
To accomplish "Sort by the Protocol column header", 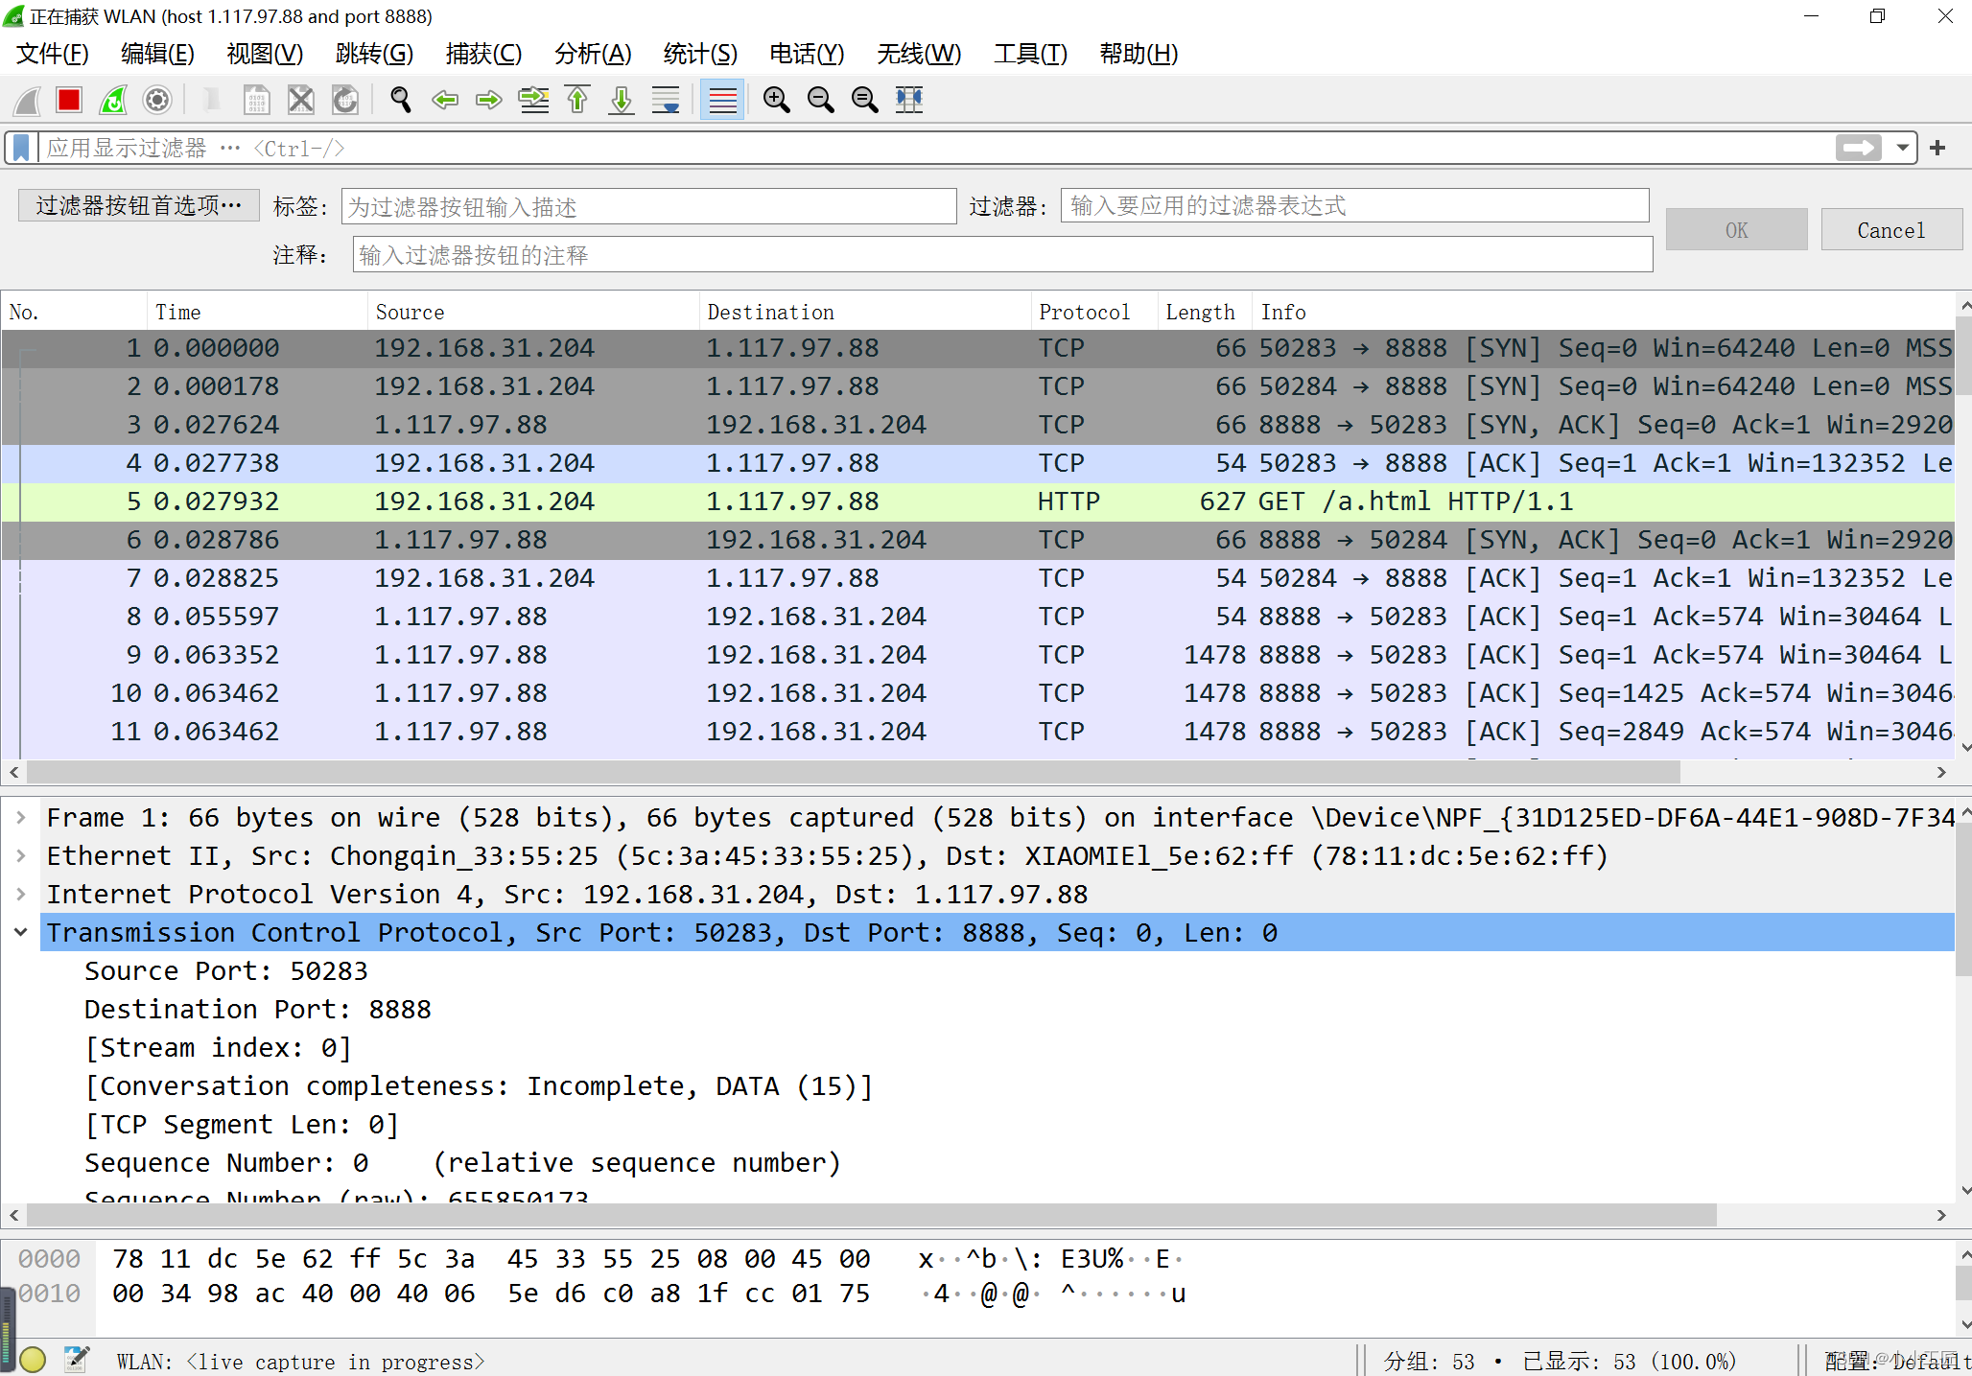I will click(x=1093, y=312).
